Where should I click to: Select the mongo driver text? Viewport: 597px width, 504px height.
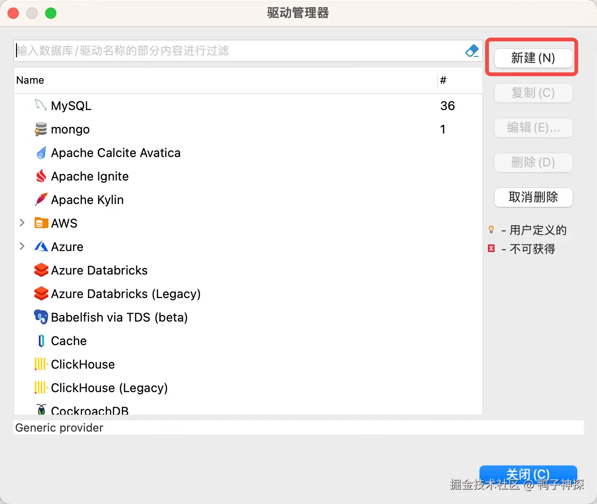tap(70, 130)
